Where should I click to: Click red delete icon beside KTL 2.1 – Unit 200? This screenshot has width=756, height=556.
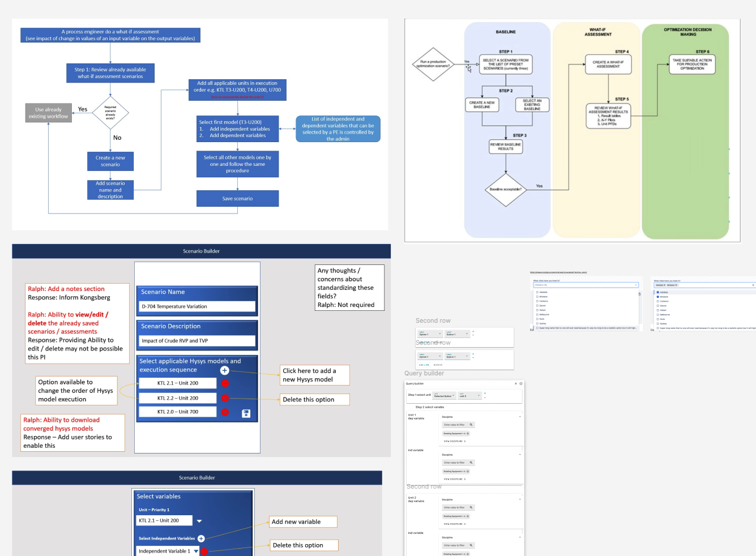pyautogui.click(x=225, y=383)
